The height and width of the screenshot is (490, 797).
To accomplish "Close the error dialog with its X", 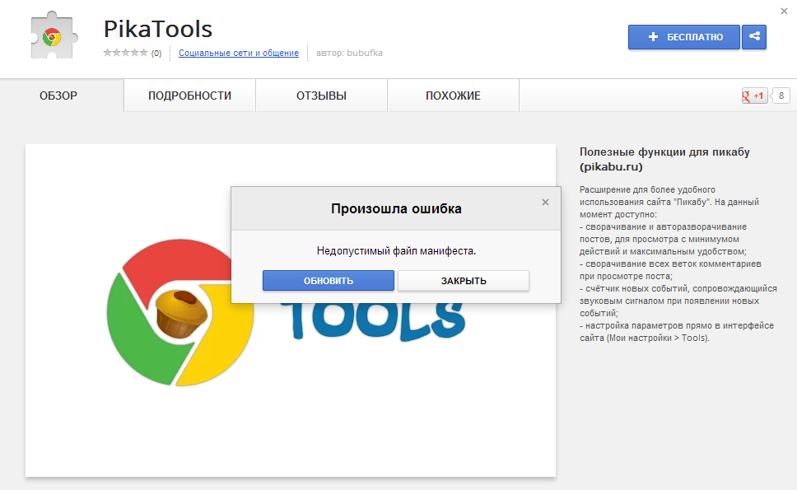I will [x=545, y=203].
